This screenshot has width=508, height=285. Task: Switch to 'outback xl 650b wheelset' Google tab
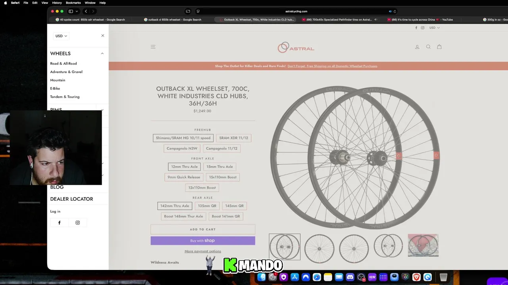coord(172,19)
